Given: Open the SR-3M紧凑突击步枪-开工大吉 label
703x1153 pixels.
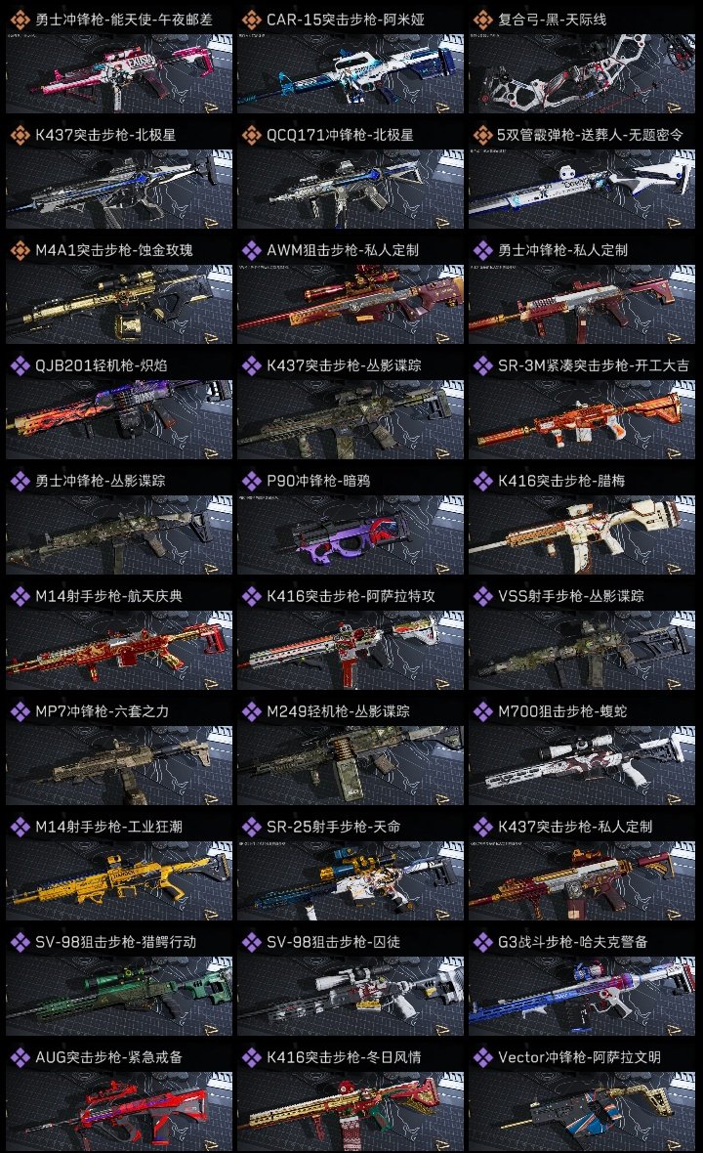Looking at the screenshot, I should point(594,365).
